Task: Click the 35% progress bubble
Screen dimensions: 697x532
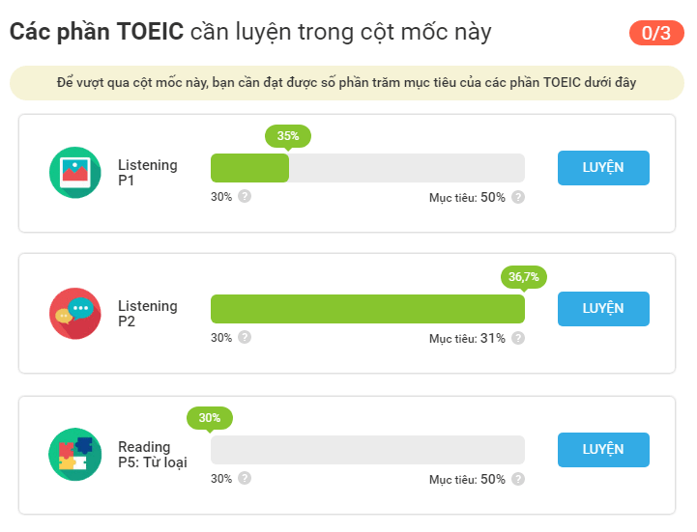Action: pyautogui.click(x=288, y=136)
